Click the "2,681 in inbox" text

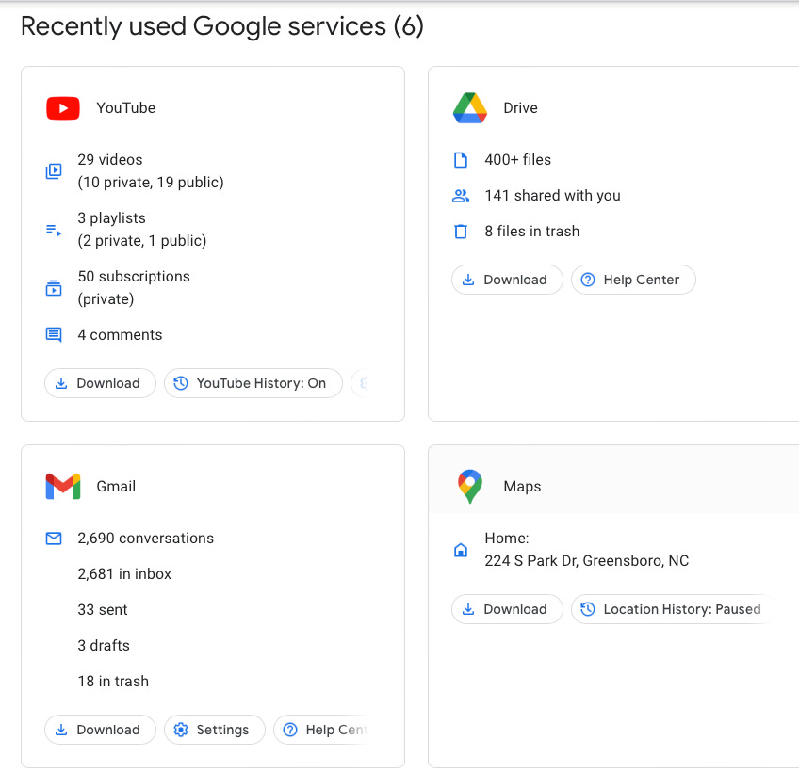pos(124,574)
